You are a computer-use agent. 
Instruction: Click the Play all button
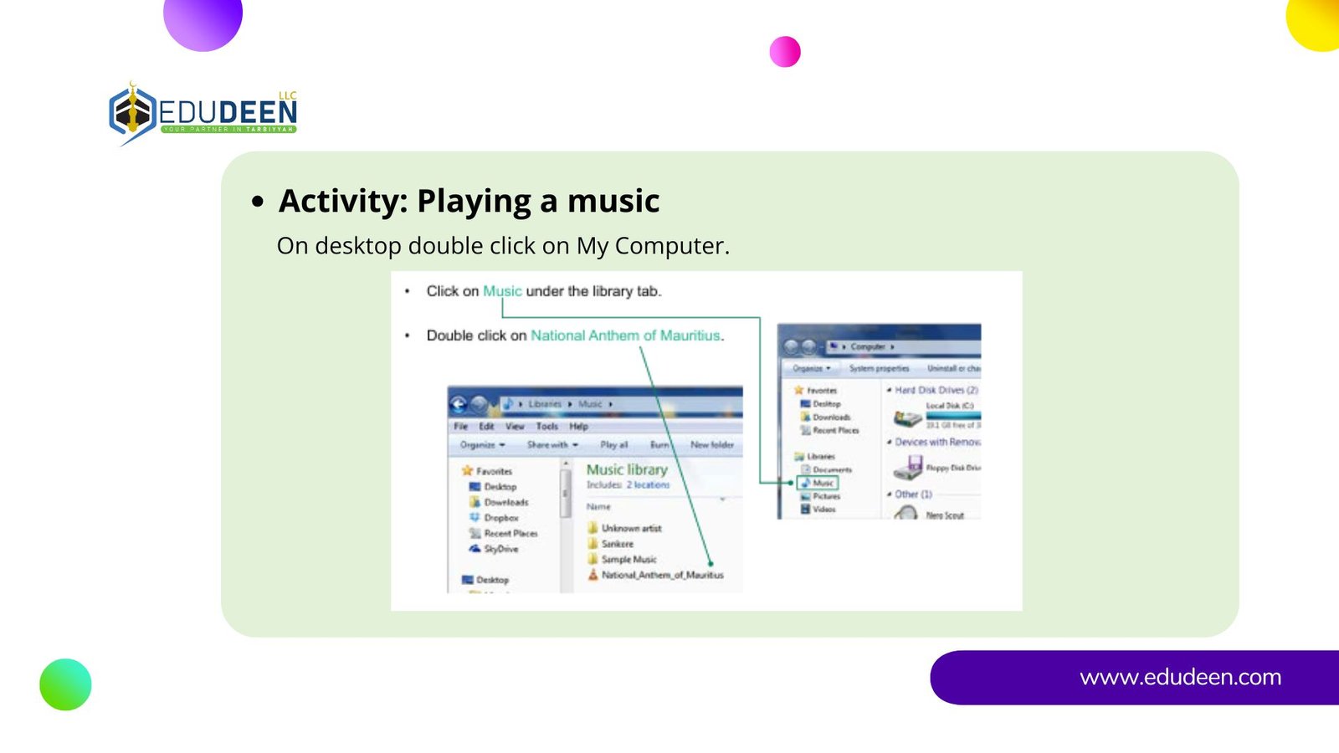(613, 445)
